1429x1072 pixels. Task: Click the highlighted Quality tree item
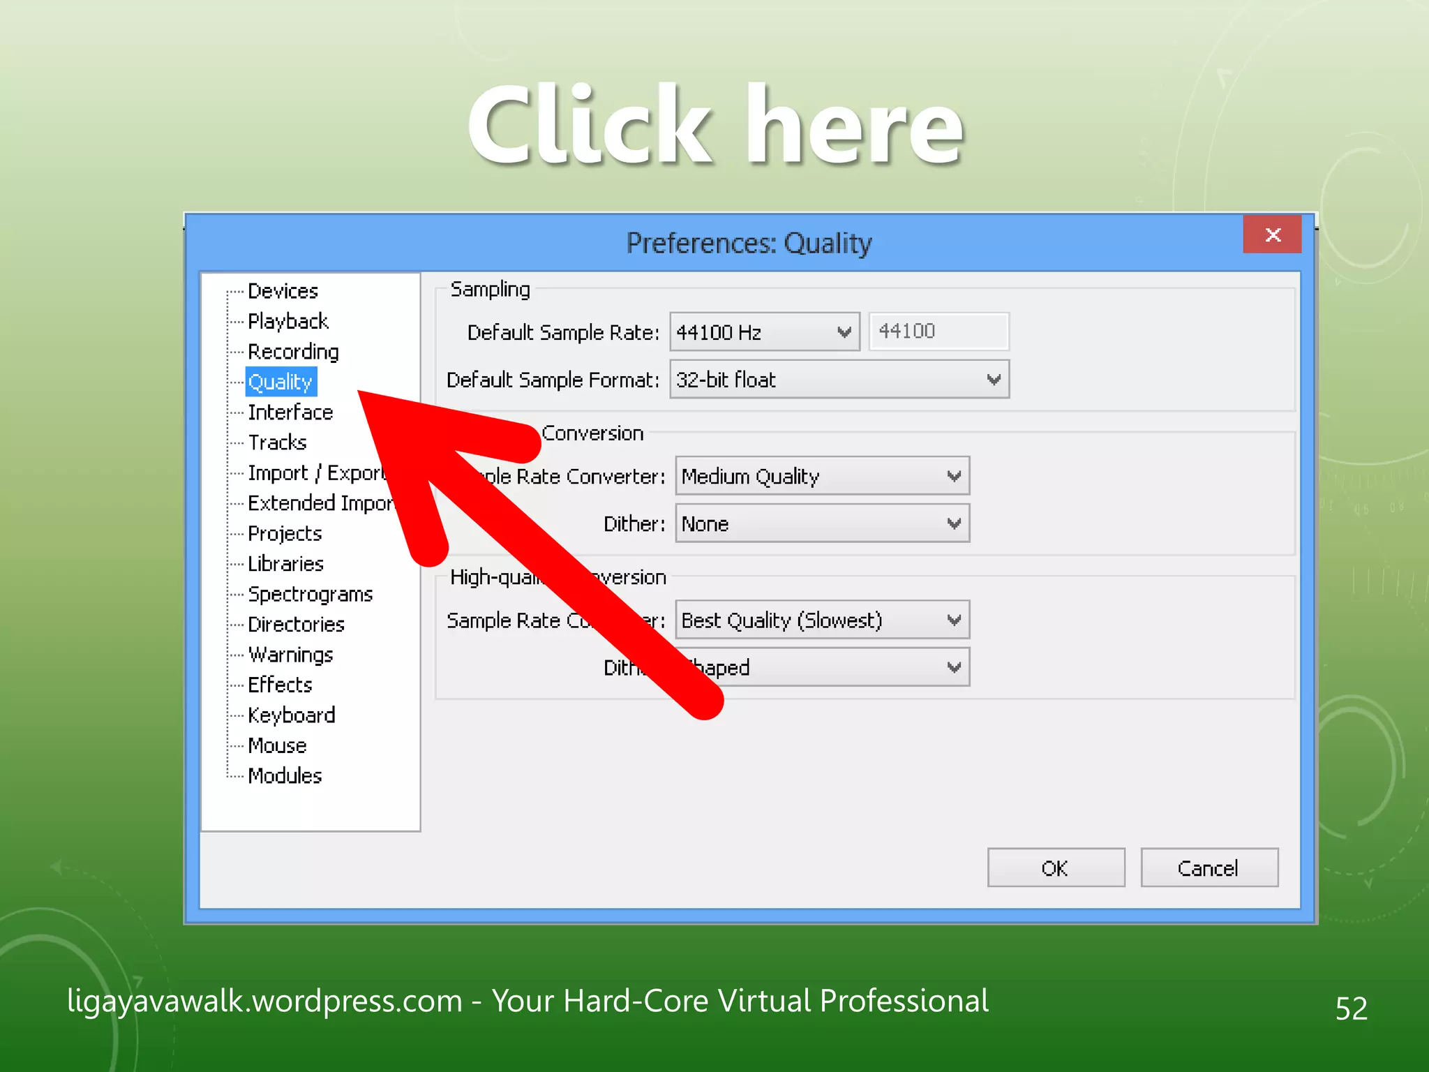tap(280, 382)
